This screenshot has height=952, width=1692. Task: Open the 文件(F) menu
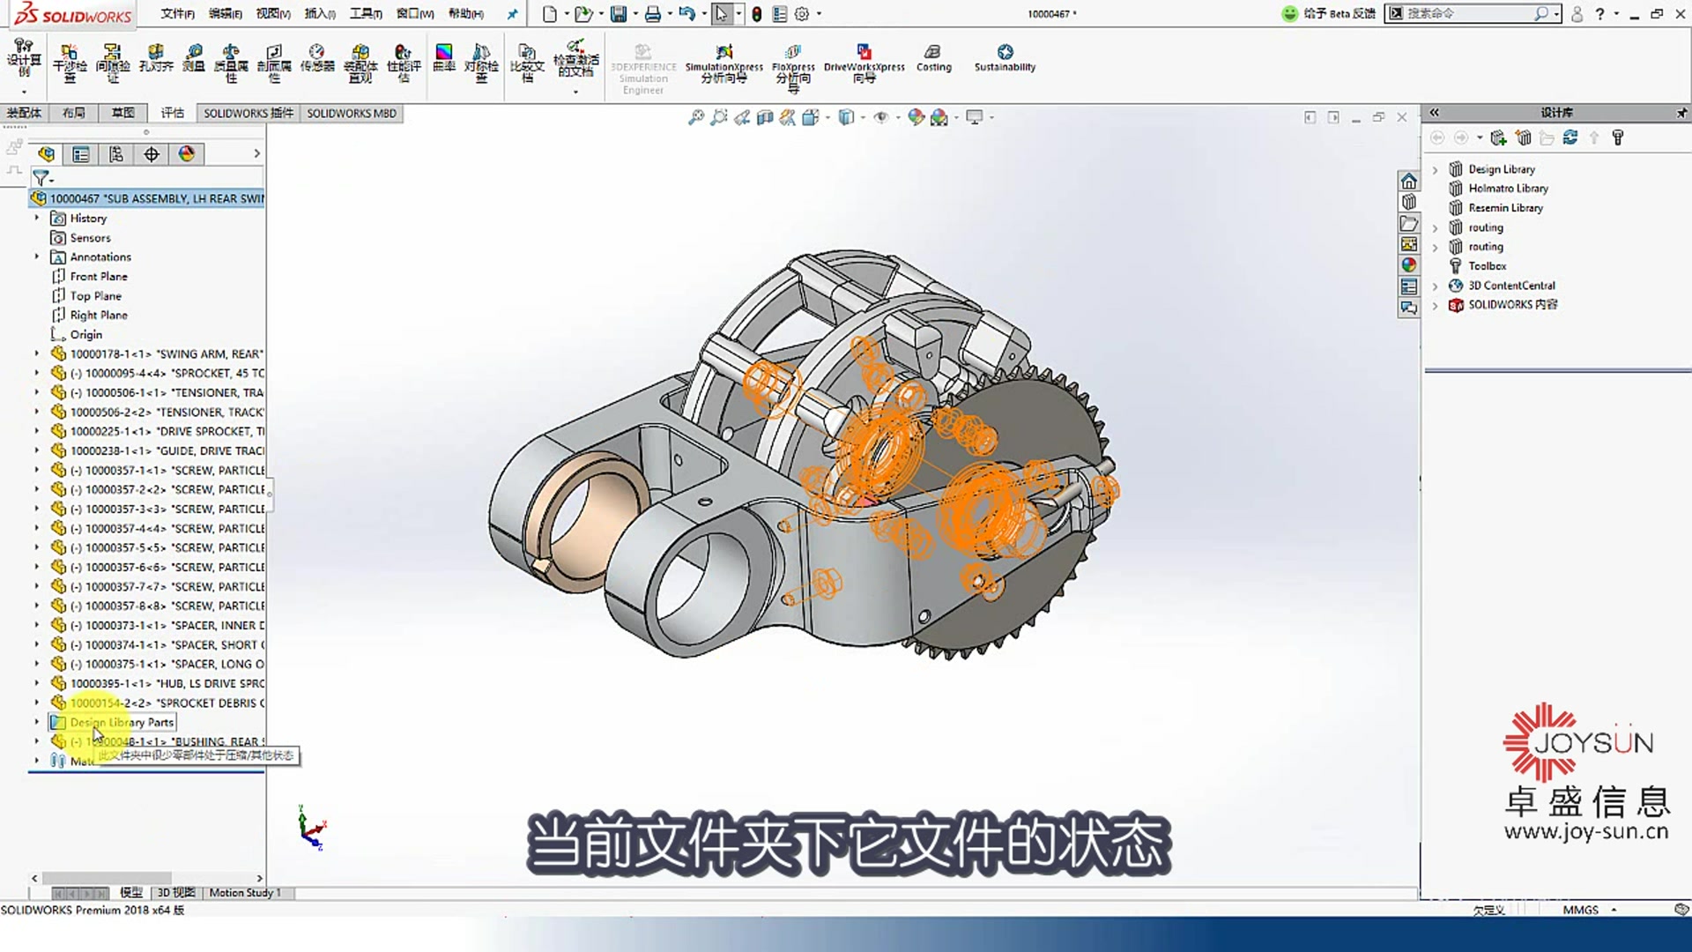click(x=177, y=13)
